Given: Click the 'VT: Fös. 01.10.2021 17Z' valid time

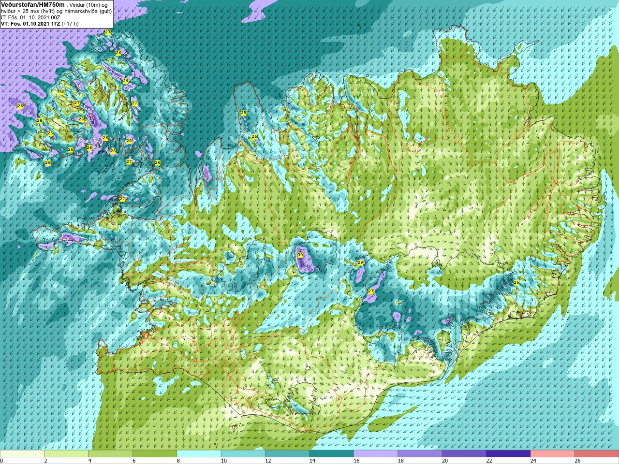Looking at the screenshot, I should tap(30, 24).
